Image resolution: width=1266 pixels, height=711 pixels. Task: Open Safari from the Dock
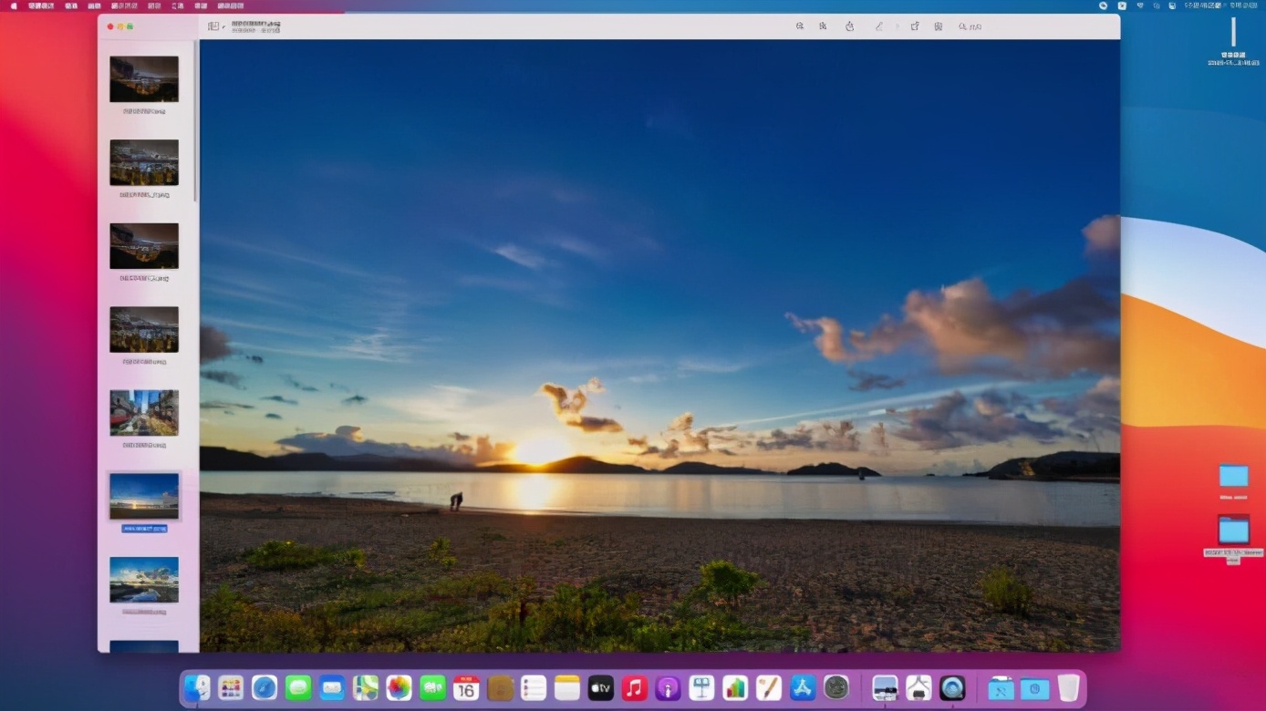coord(265,687)
